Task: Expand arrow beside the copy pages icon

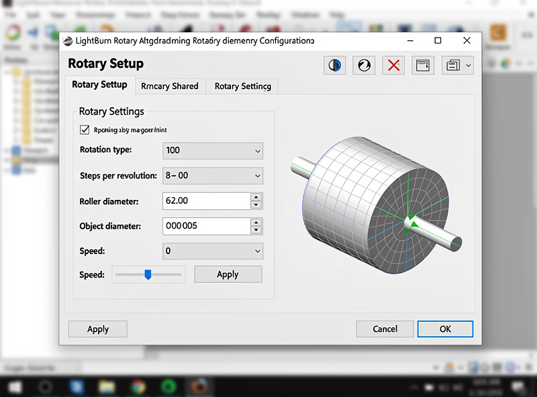Action: click(x=468, y=65)
